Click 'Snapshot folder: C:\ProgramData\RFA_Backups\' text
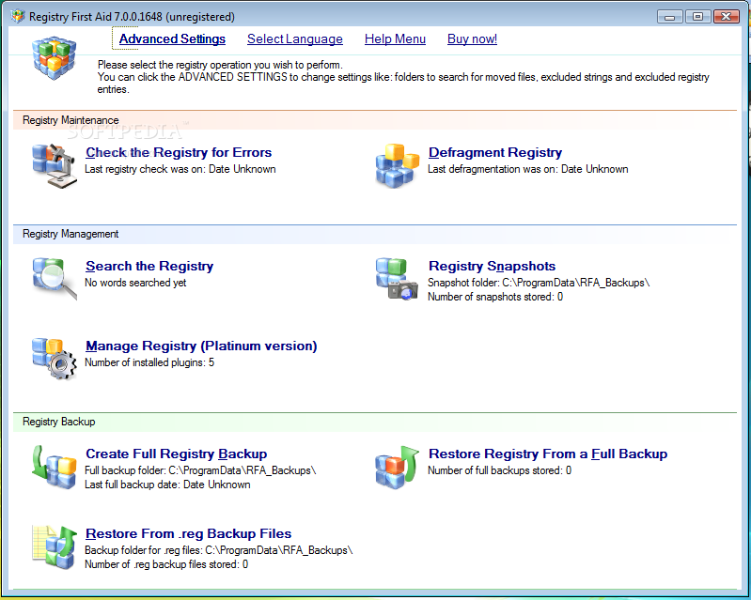The height and width of the screenshot is (600, 751). click(x=539, y=283)
